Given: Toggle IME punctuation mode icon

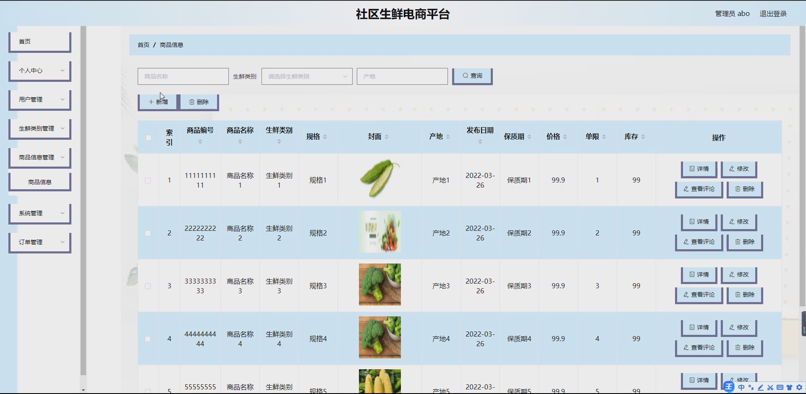Looking at the screenshot, I should point(751,388).
